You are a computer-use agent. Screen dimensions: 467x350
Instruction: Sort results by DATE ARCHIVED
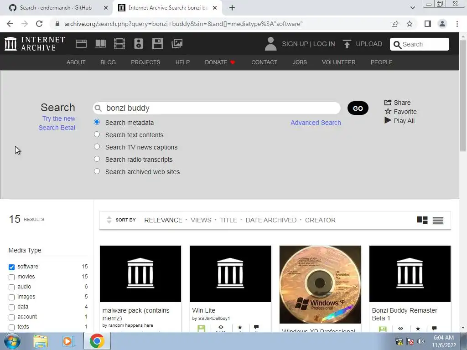(x=271, y=220)
